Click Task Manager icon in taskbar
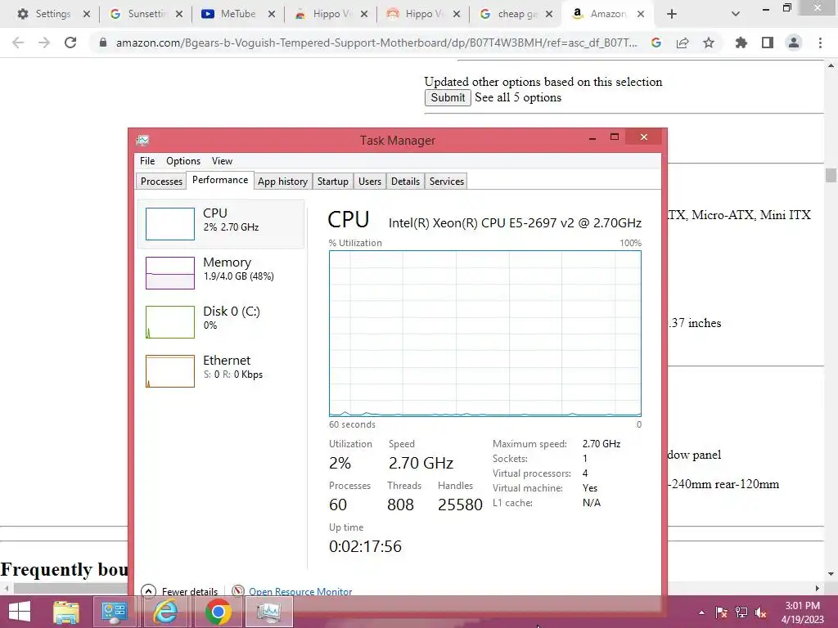Screen dimensions: 838x628 click(x=268, y=612)
